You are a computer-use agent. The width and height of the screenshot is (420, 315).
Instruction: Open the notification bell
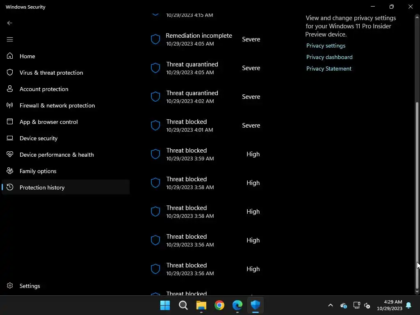coord(409,305)
